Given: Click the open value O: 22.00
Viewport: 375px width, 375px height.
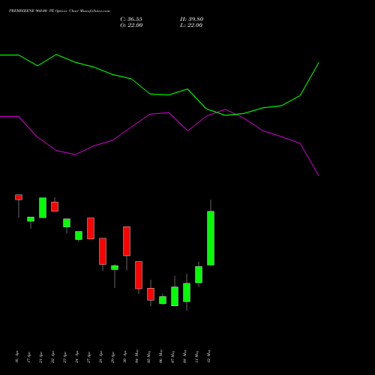Looking at the screenshot, I should coord(131,25).
